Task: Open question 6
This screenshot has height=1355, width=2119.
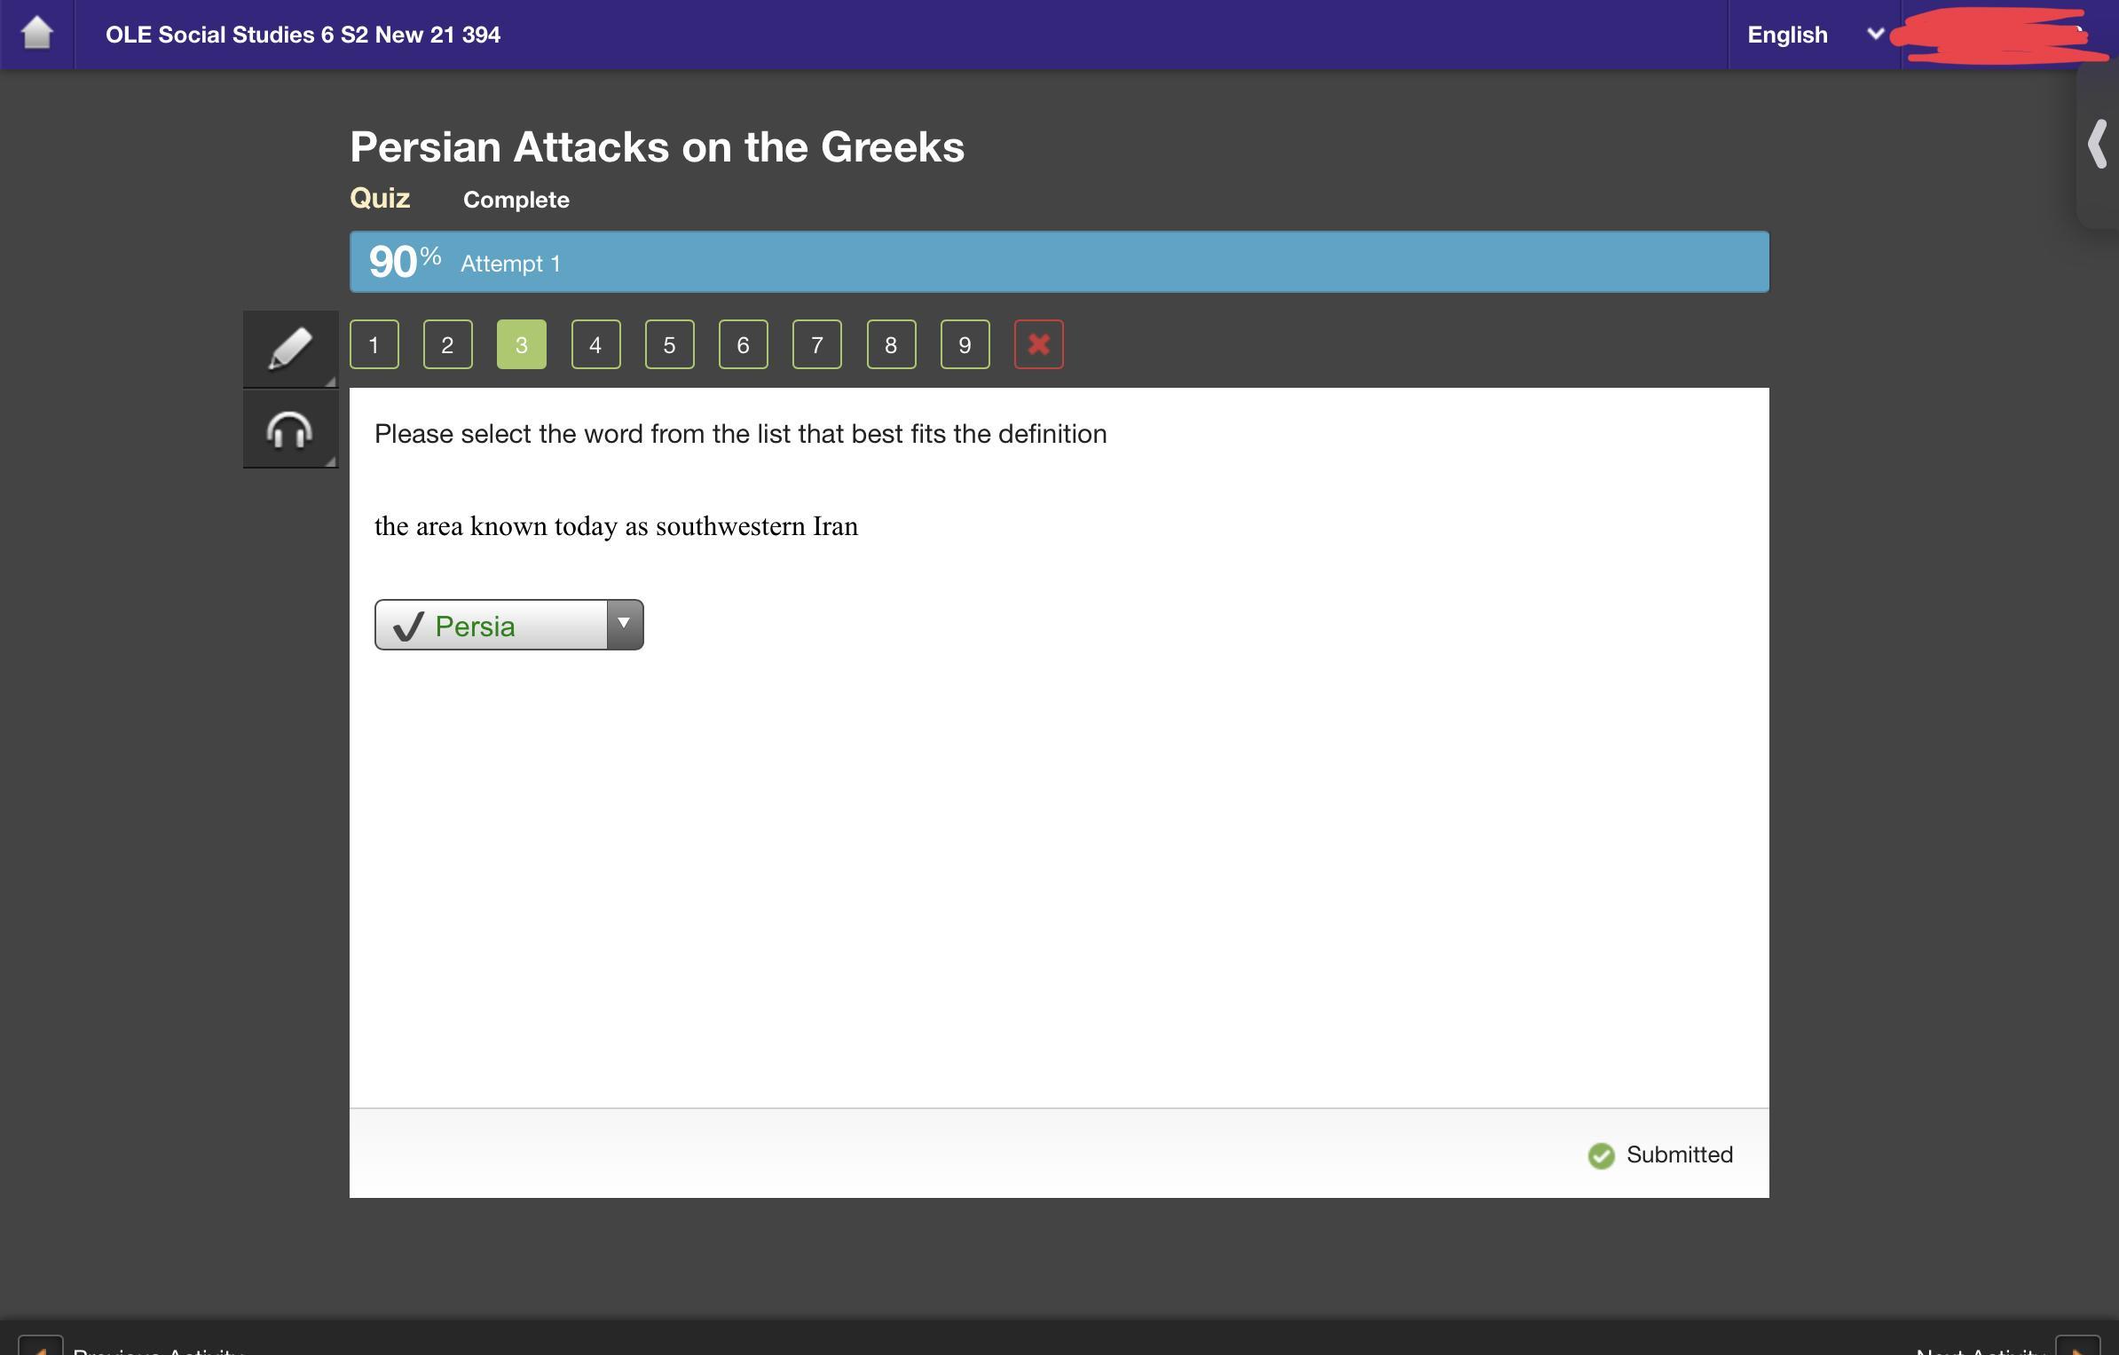Action: pyautogui.click(x=743, y=344)
